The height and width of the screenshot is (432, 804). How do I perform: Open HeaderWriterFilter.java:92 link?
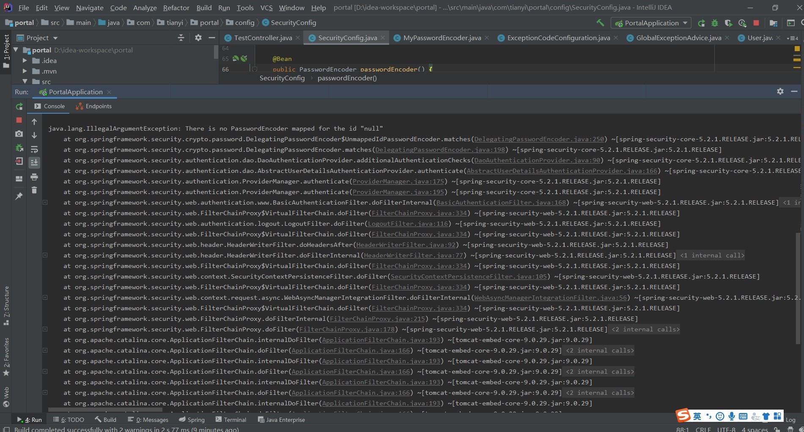(406, 245)
